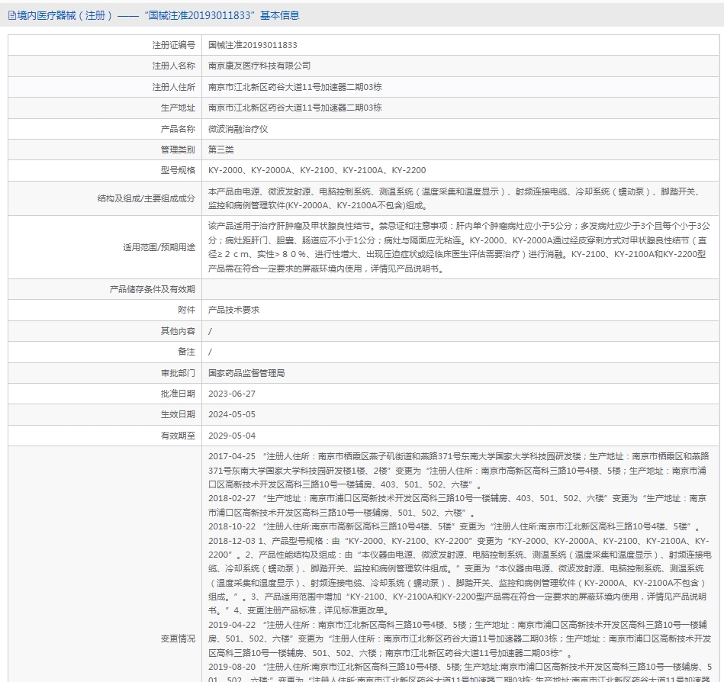
Task: Click the document icon in the page header
Action: click(12, 16)
